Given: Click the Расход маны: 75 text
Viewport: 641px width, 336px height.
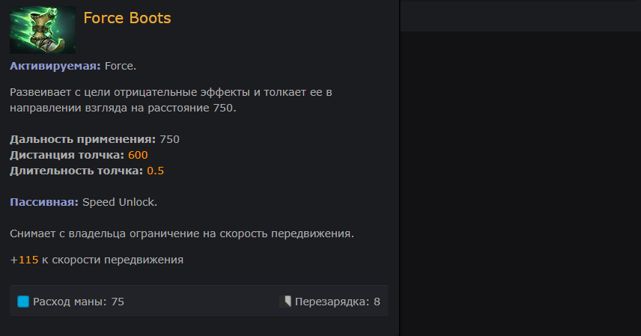Looking at the screenshot, I should point(79,302).
